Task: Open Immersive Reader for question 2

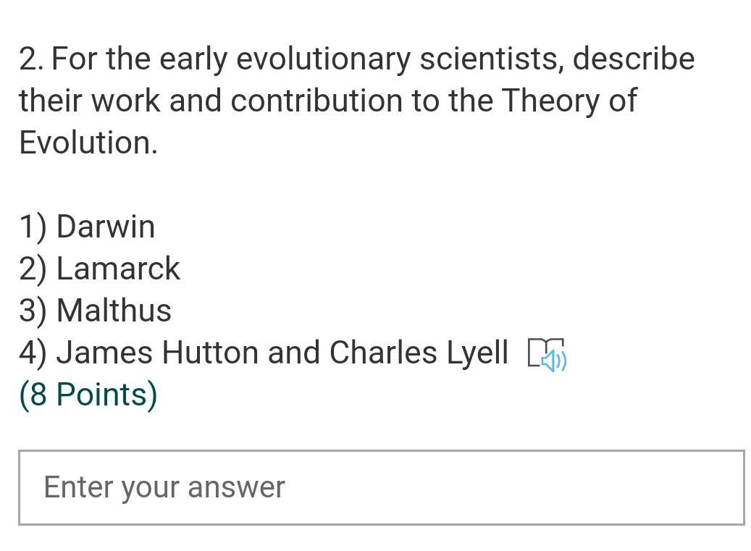Action: point(547,354)
